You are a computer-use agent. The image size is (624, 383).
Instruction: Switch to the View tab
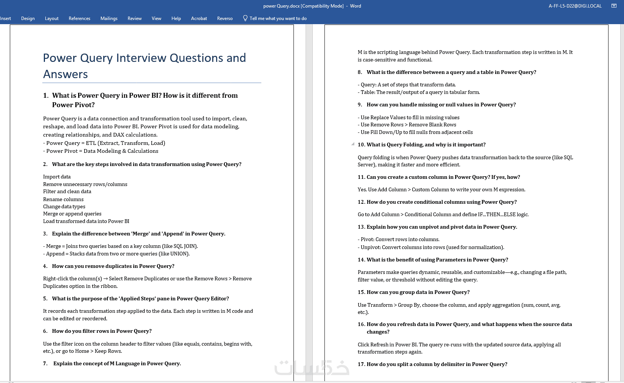tap(156, 18)
